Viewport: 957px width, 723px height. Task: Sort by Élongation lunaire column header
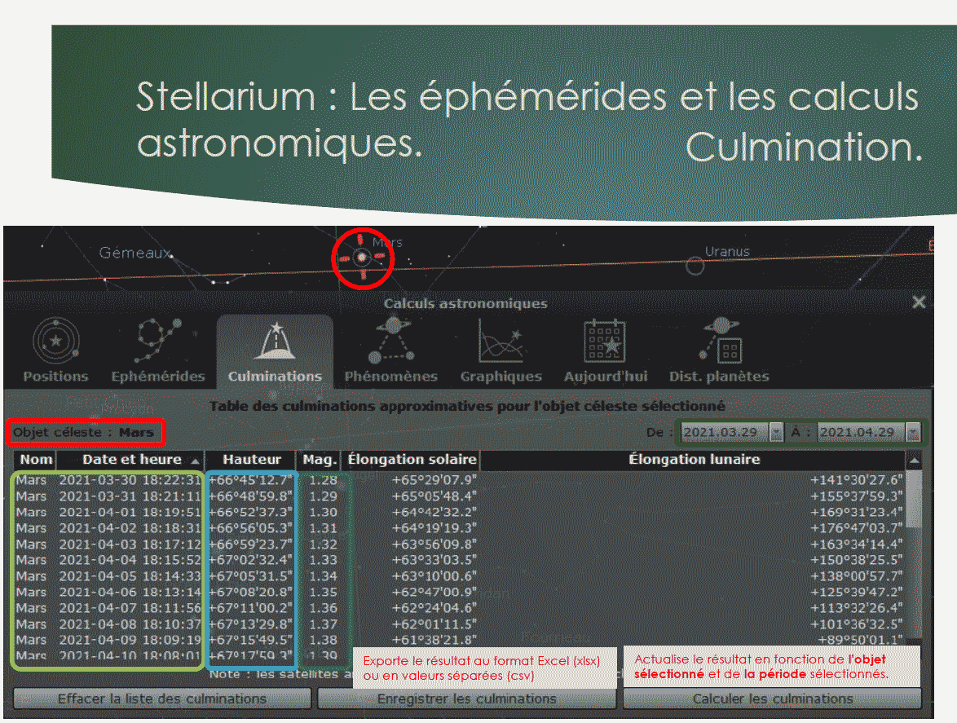tap(694, 460)
